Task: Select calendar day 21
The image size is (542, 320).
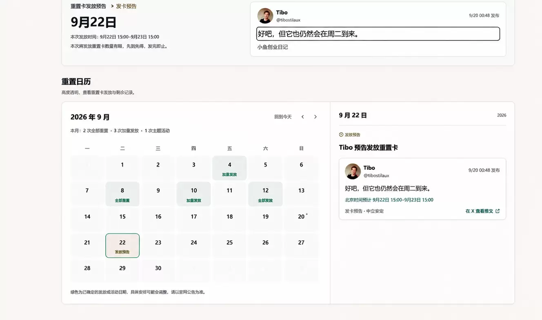Action: point(87,246)
